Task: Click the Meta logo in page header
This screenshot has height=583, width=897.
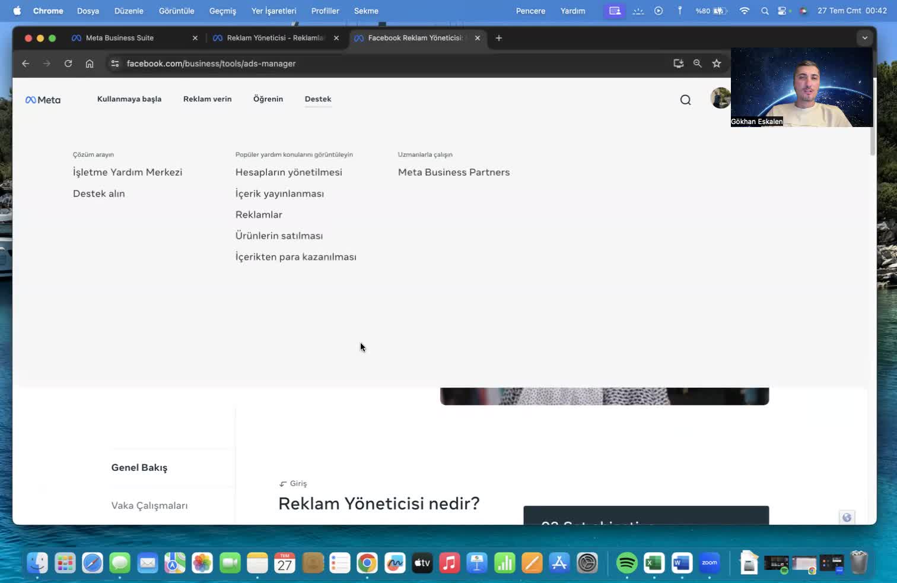Action: click(x=43, y=100)
